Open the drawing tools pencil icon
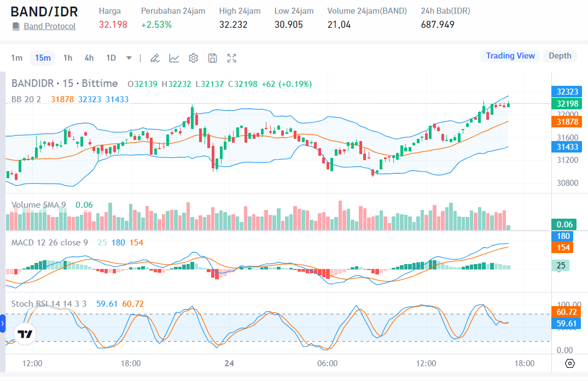 point(155,58)
